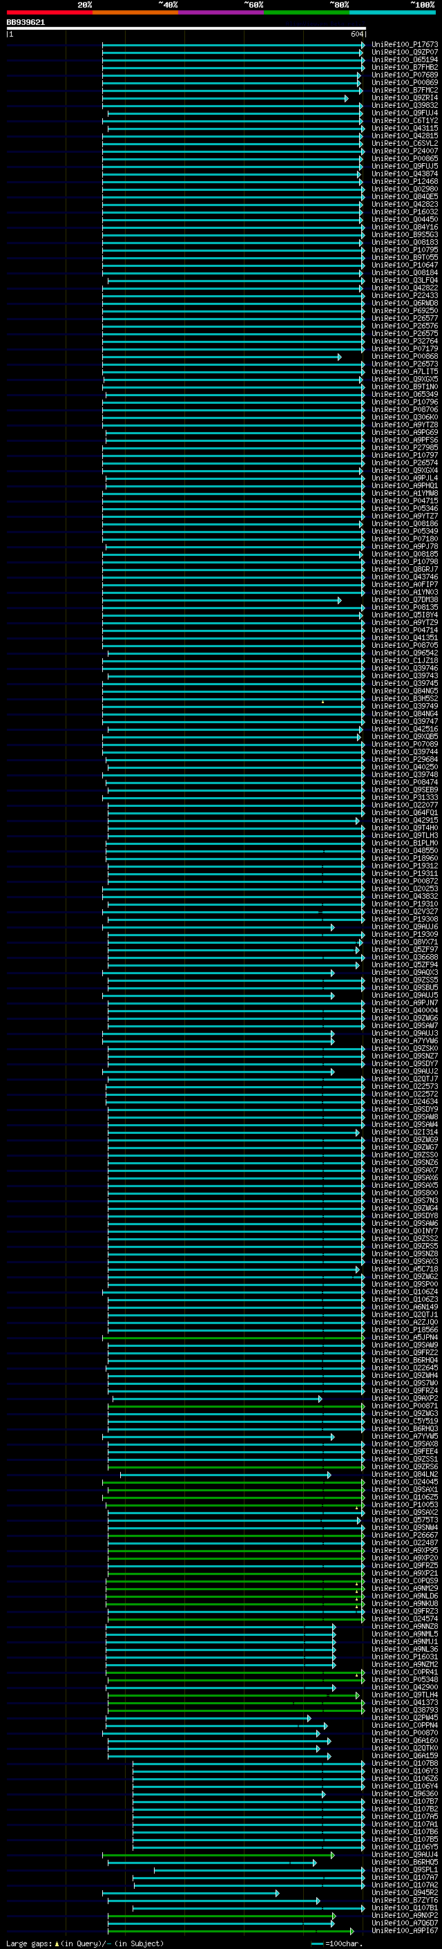Click the UniRef100_P18566 label
The width and height of the screenshot is (442, 1949).
click(405, 1330)
